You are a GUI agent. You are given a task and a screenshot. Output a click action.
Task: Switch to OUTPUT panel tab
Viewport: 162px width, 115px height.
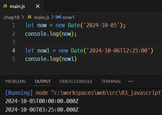coord(43,81)
